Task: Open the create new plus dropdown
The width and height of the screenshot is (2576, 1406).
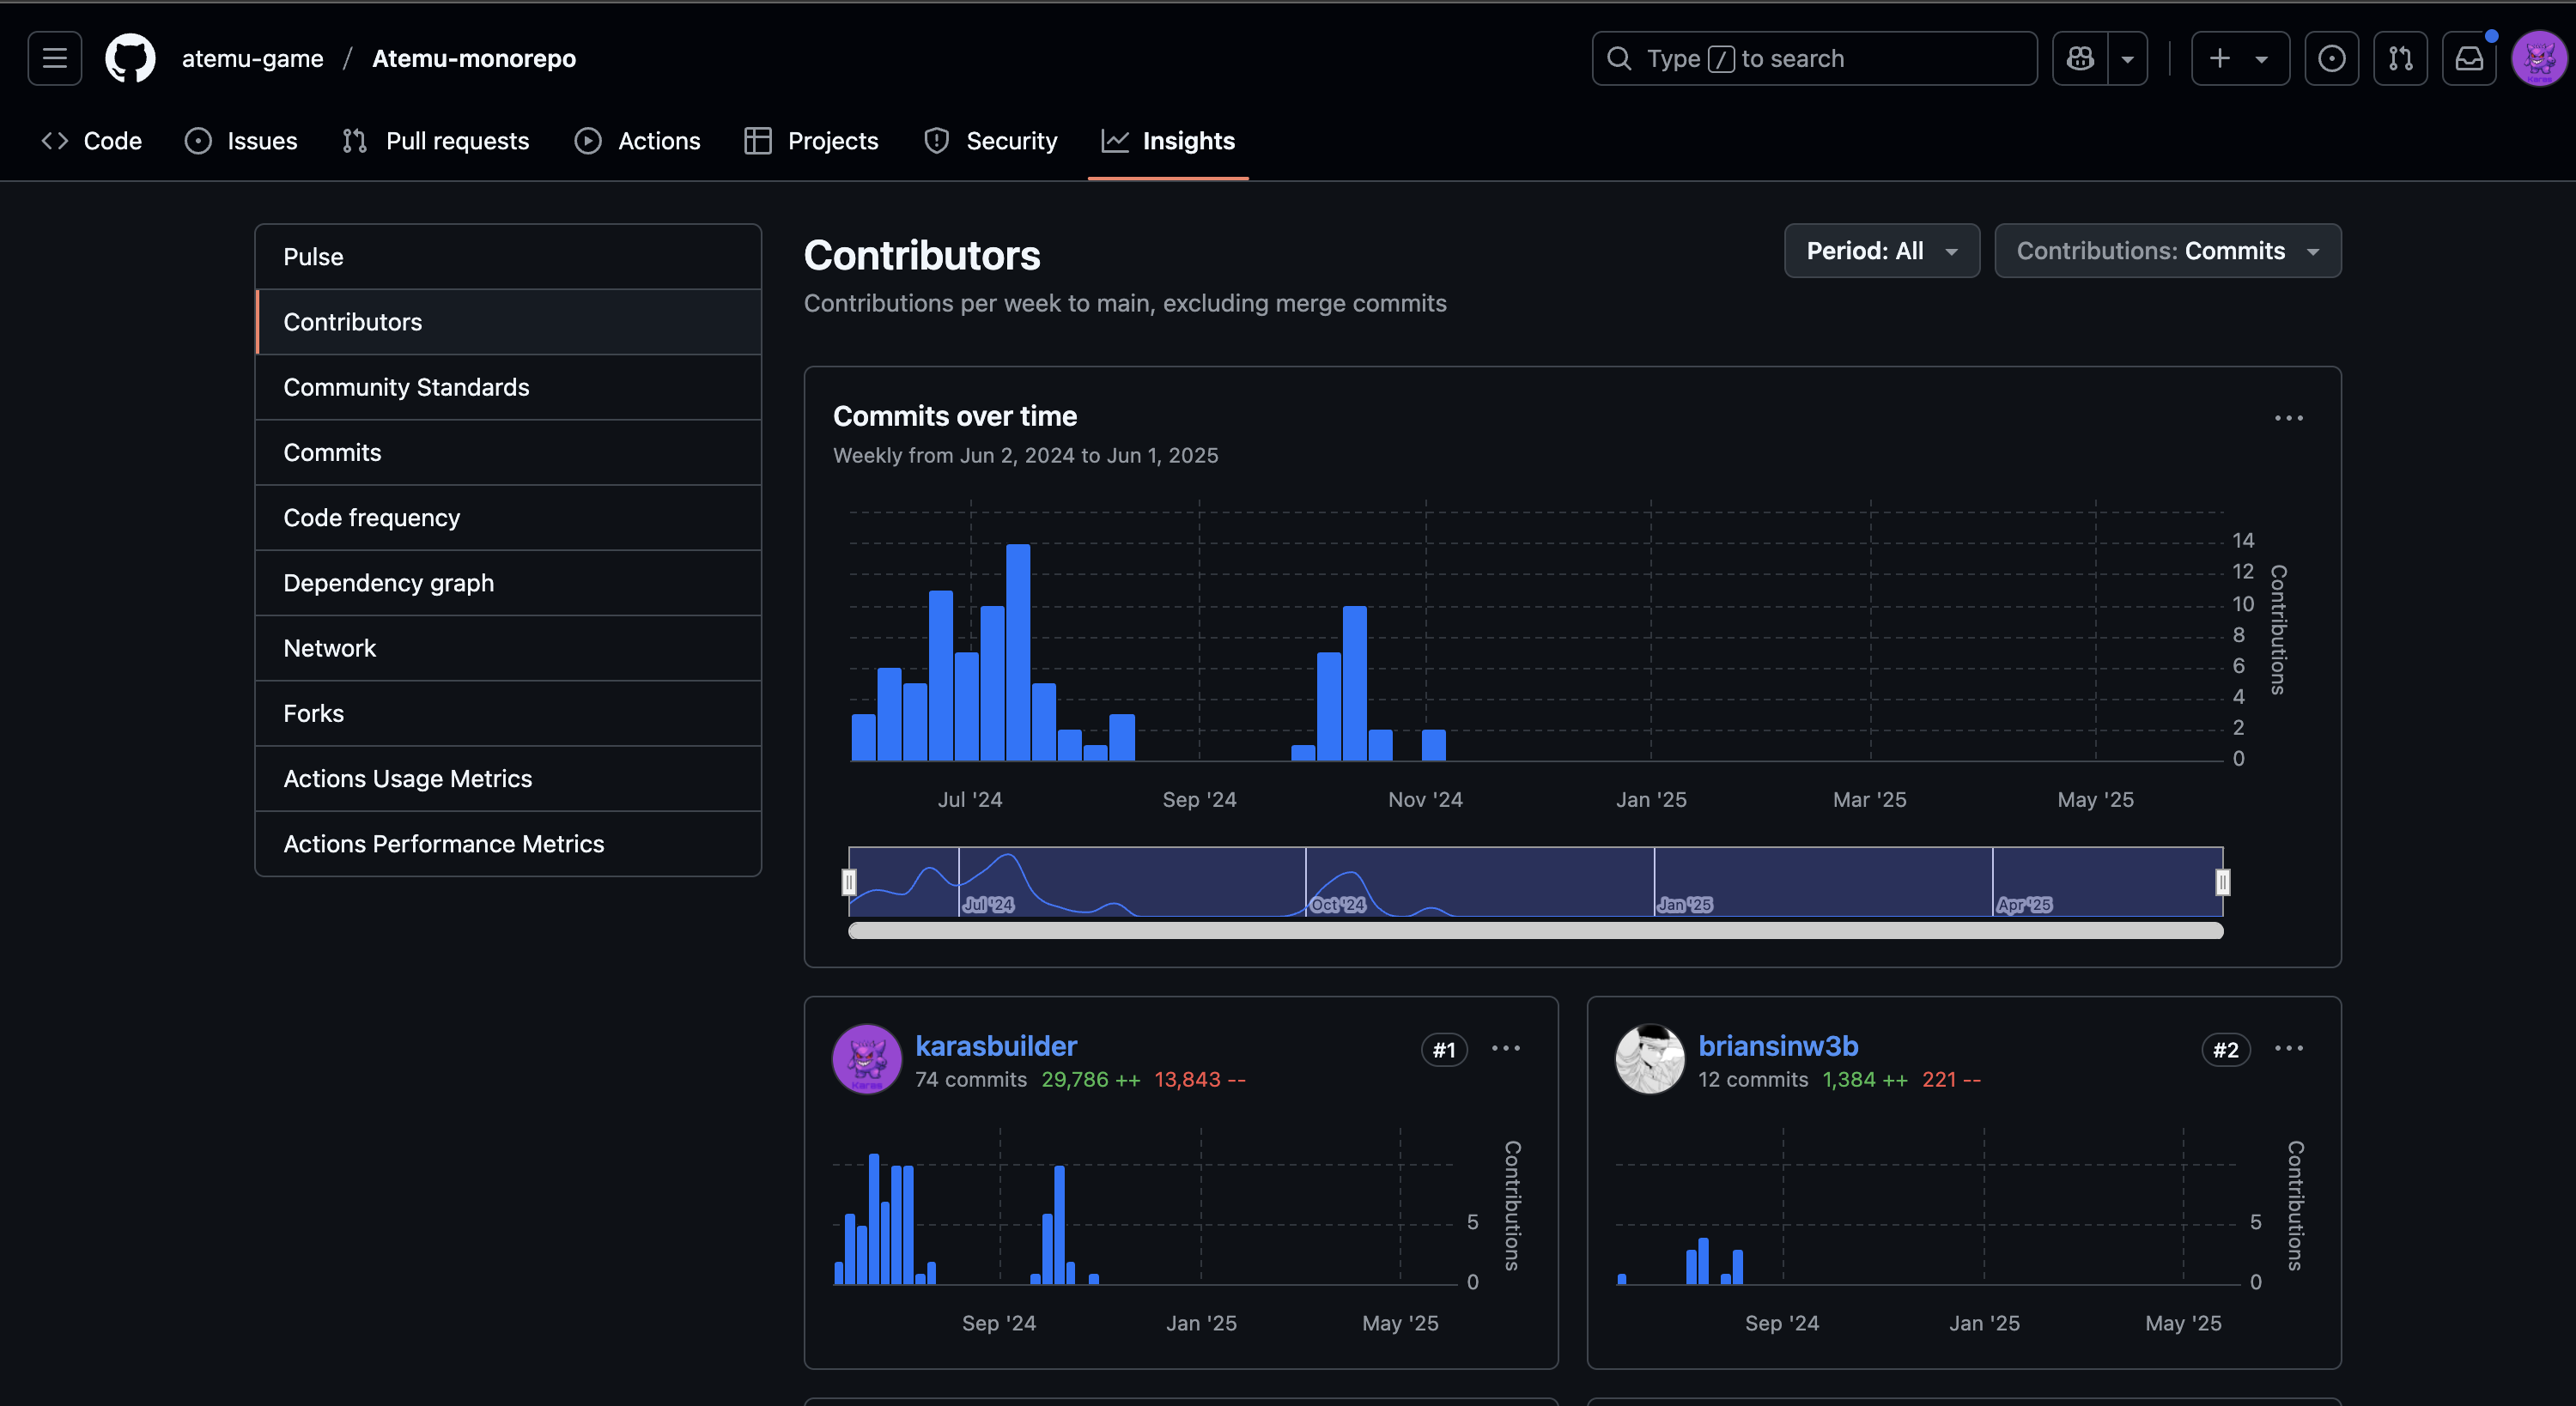Action: 2239,58
